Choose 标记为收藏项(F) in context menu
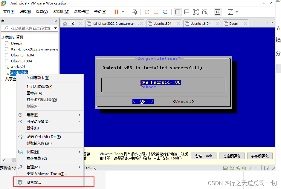Viewport: 281px width, 189px height. point(50,87)
